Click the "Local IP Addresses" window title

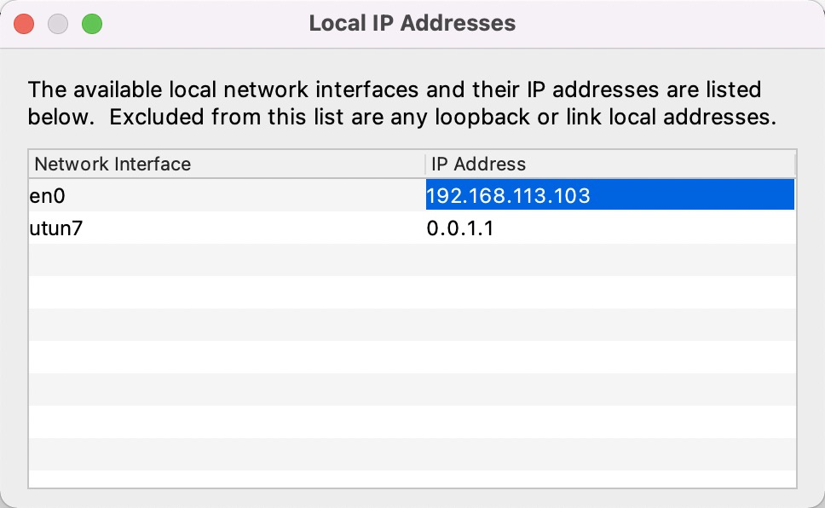point(412,23)
